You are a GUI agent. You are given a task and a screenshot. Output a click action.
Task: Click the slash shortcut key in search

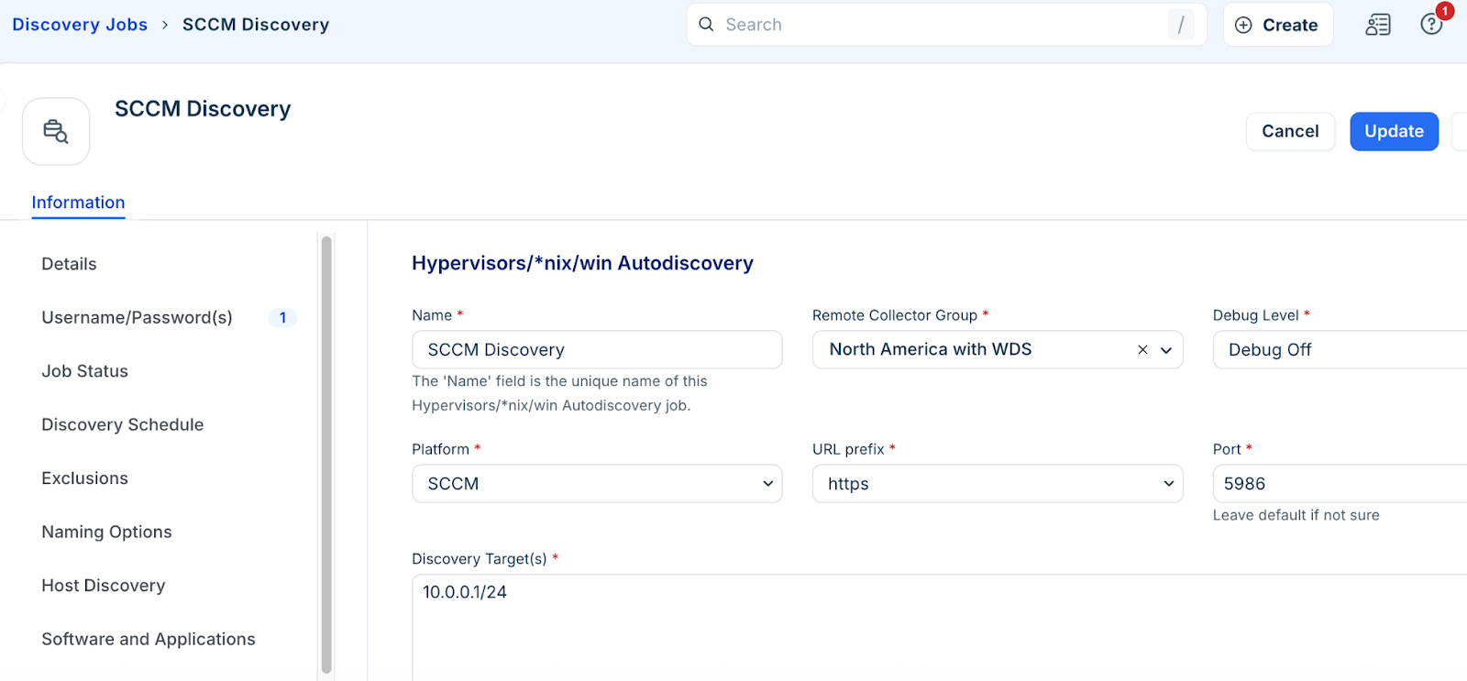1181,25
